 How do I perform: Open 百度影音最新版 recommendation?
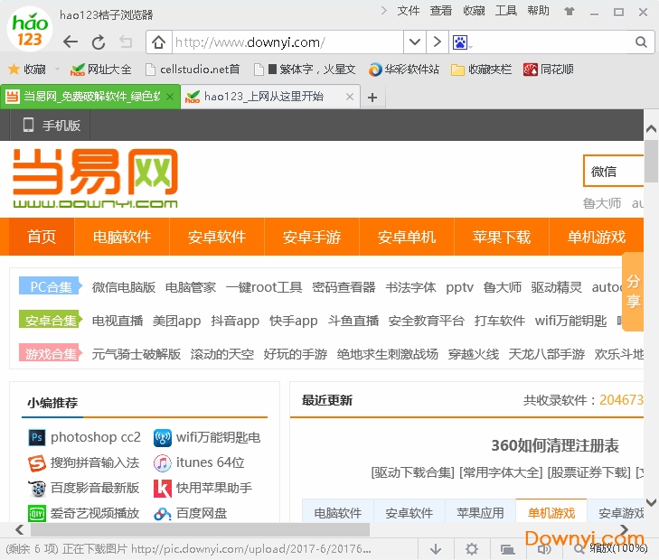click(x=83, y=488)
